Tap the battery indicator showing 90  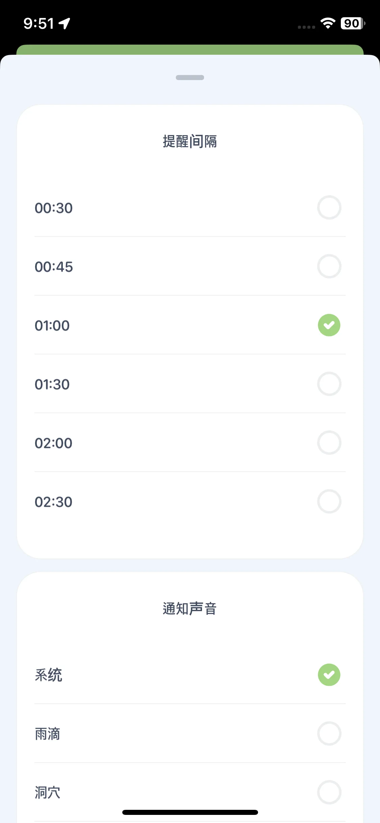tap(353, 23)
